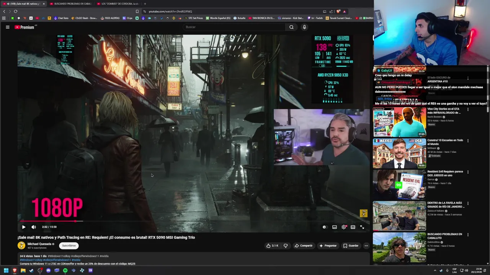Open the bookmarks apps grid icon
This screenshot has height=275, width=490.
click(x=4, y=18)
